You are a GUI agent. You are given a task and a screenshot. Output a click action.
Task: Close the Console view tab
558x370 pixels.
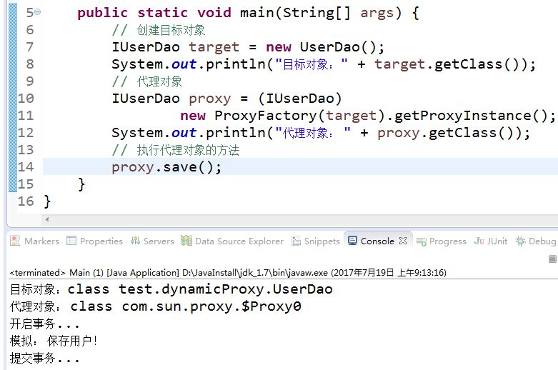403,241
